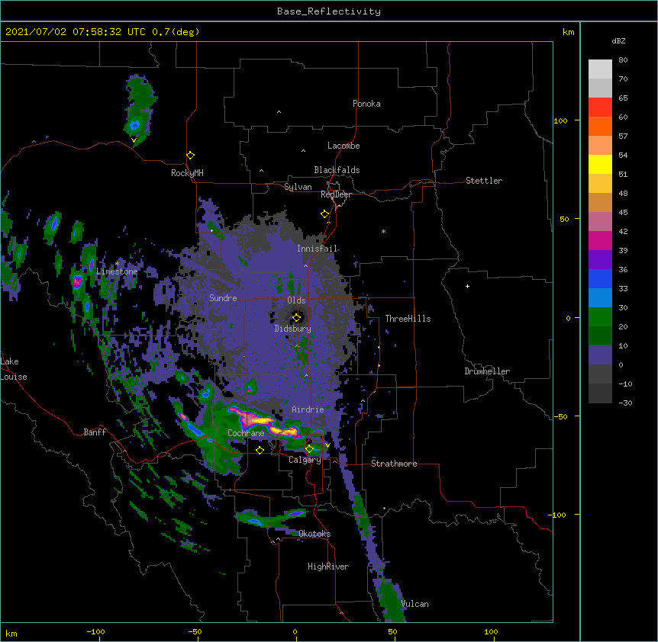Click the diamond marker beside RockyMH
658x642 pixels.
click(190, 156)
